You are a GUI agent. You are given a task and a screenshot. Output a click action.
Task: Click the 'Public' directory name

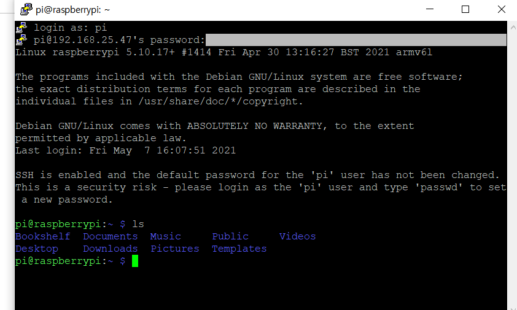(x=230, y=236)
